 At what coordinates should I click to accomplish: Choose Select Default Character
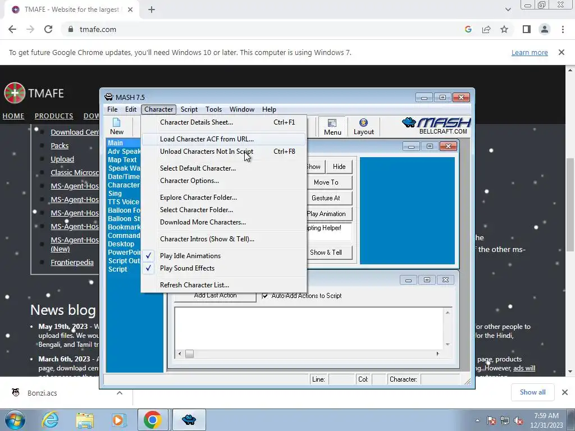point(223,168)
